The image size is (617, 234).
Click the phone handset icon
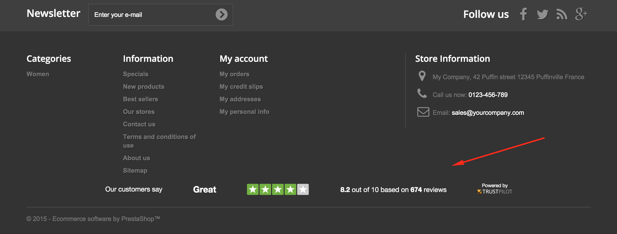[422, 93]
